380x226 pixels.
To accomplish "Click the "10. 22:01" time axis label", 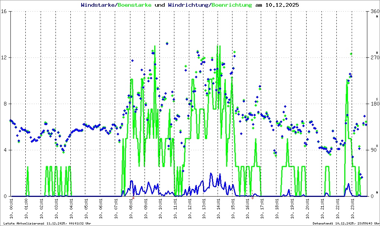I will click(337, 208).
